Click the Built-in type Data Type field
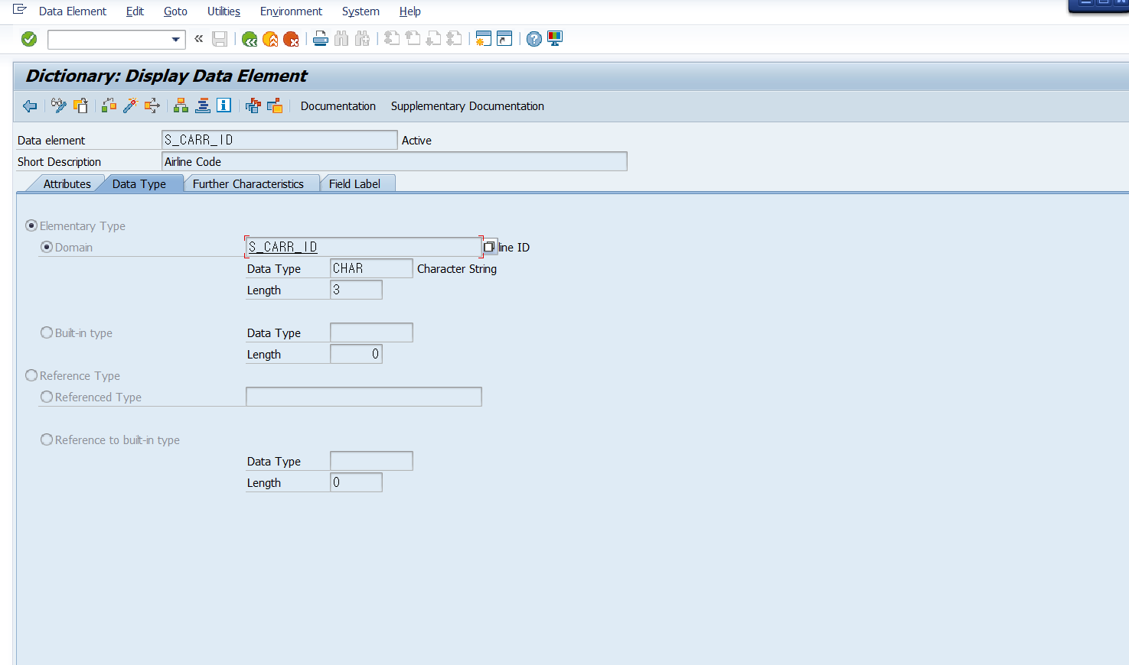The image size is (1129, 665). pos(371,332)
